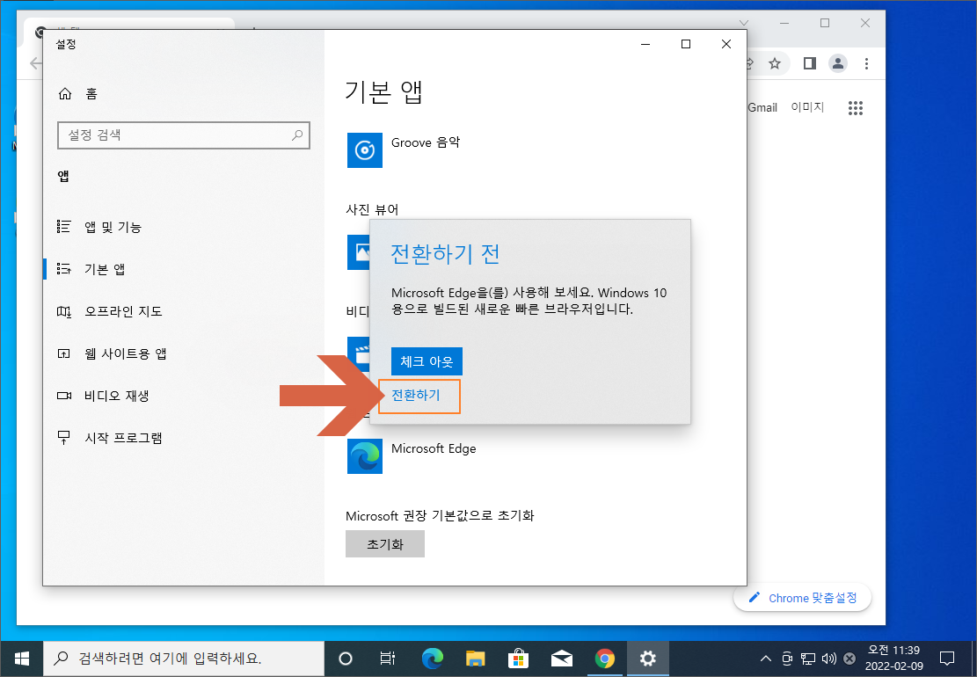Launch Microsoft Edge from taskbar
Image resolution: width=977 pixels, height=677 pixels.
pos(433,659)
